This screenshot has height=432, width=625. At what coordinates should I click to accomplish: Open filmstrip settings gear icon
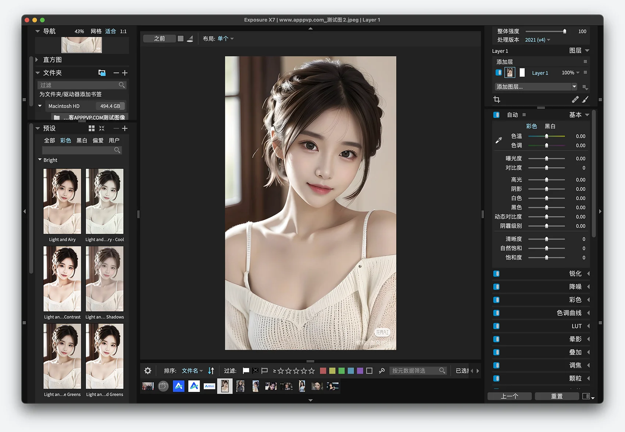pyautogui.click(x=148, y=371)
